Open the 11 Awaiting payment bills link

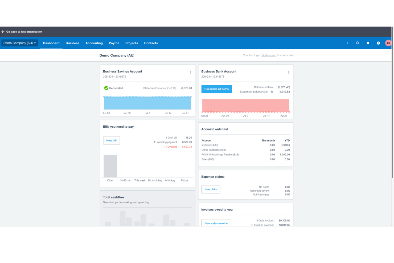[x=165, y=142]
